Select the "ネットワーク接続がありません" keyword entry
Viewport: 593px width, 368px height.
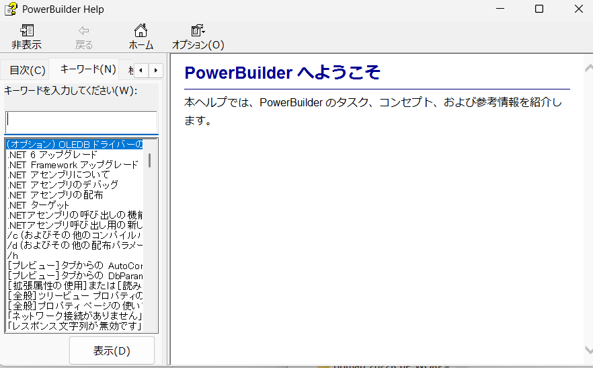click(x=74, y=316)
